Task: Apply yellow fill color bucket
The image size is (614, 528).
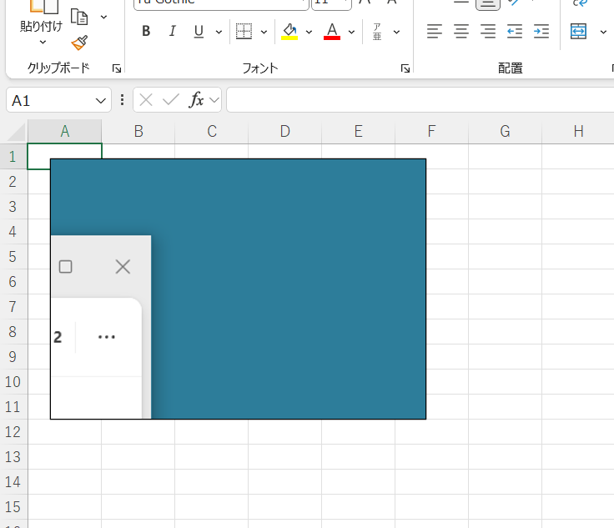Action: [x=289, y=32]
